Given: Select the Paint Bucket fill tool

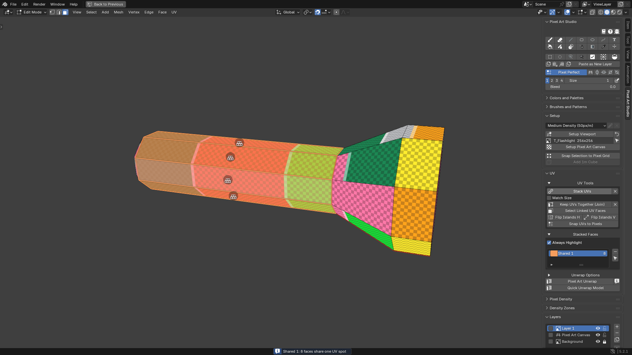Looking at the screenshot, I should pos(550,47).
